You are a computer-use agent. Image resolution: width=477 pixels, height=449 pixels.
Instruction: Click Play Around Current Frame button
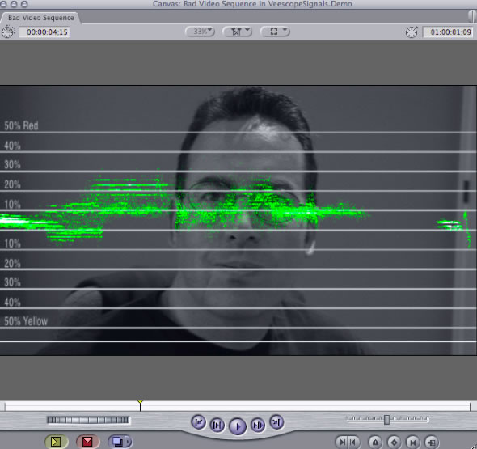click(x=258, y=425)
